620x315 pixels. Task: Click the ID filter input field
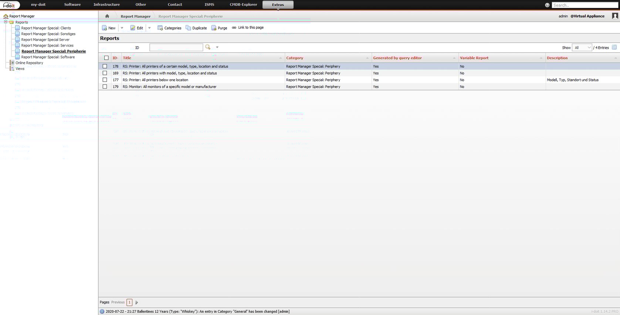[176, 47]
